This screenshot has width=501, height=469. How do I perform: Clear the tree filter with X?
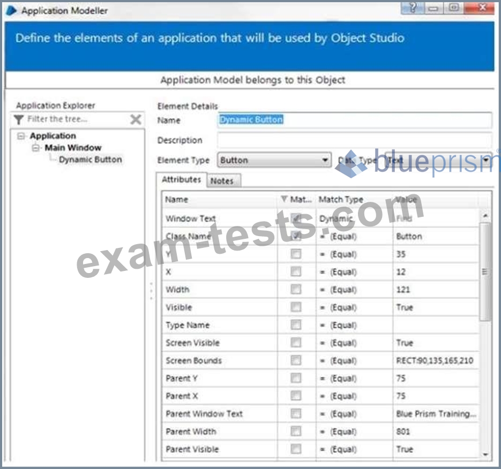136,120
